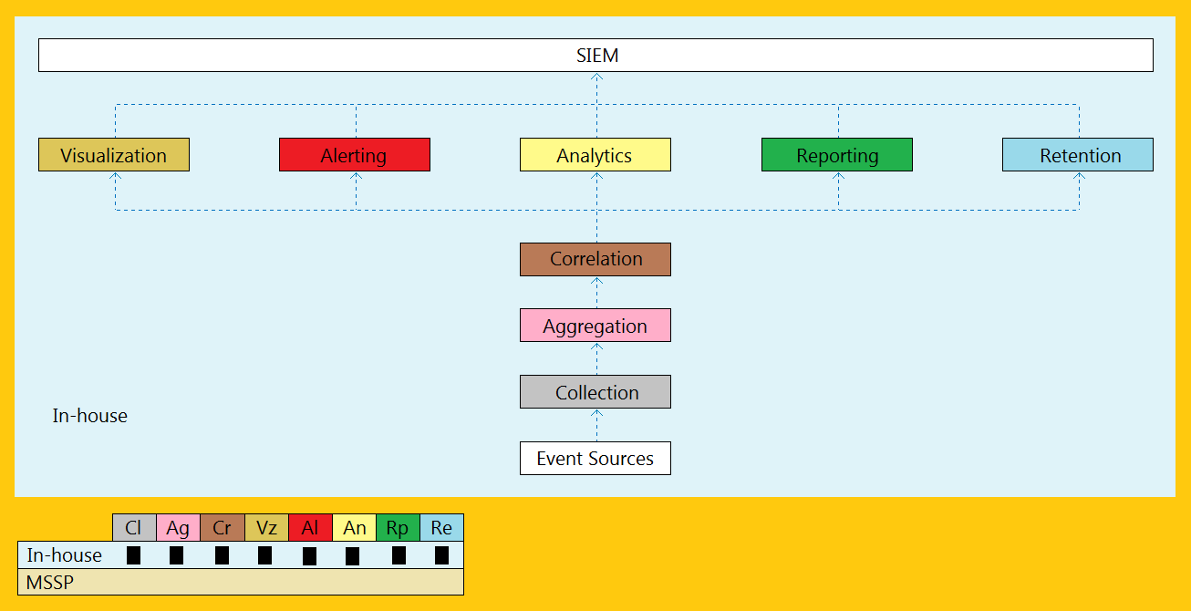
Task: Click the pink Aggregation block
Action: point(595,326)
